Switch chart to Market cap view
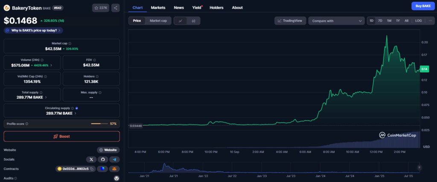 coord(158,20)
